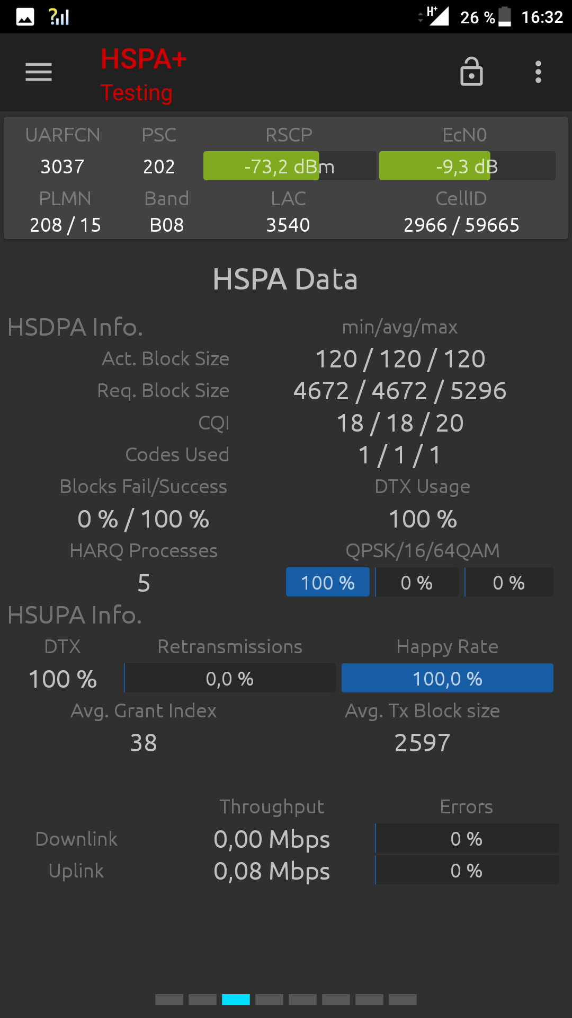Tap the H+ network signal icon

click(437, 16)
